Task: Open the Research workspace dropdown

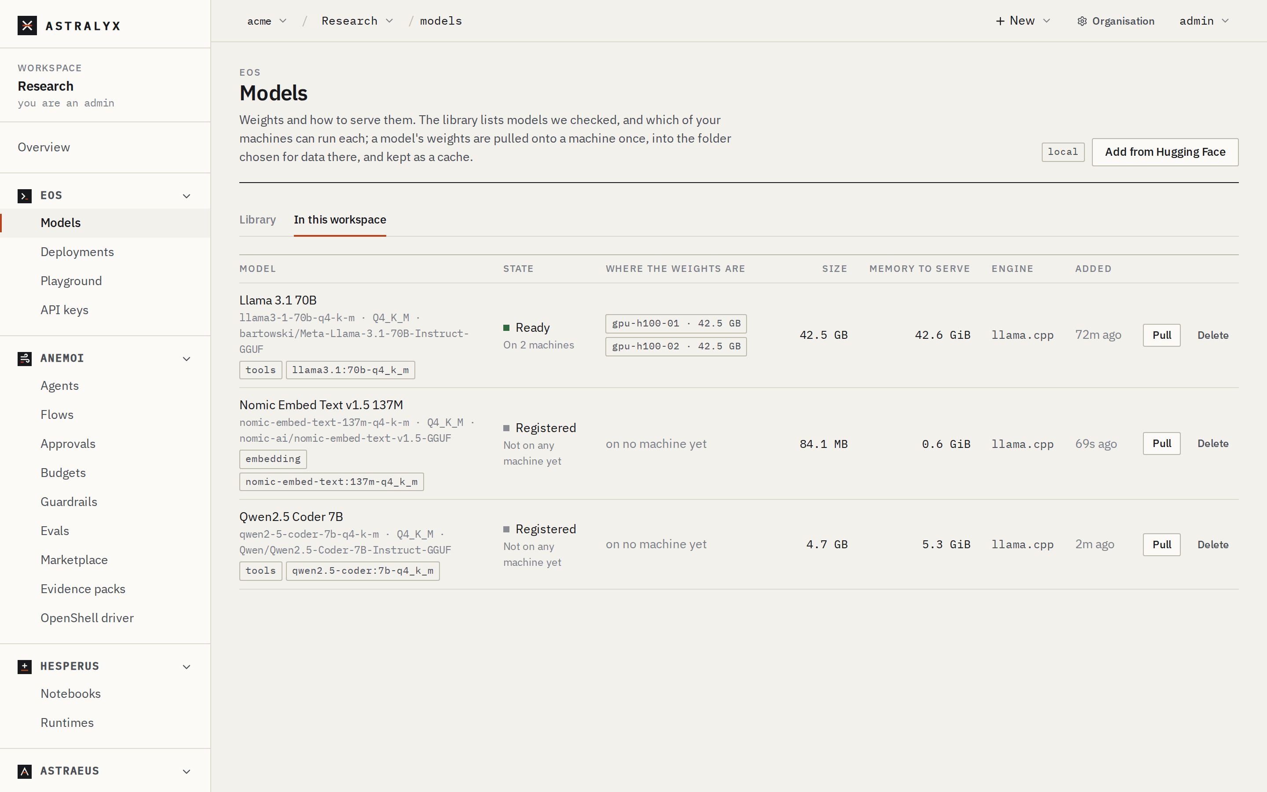Action: click(x=358, y=21)
